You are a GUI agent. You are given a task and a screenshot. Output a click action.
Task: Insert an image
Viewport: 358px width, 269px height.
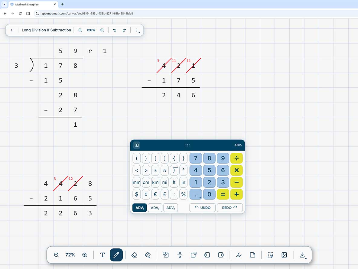point(284,255)
